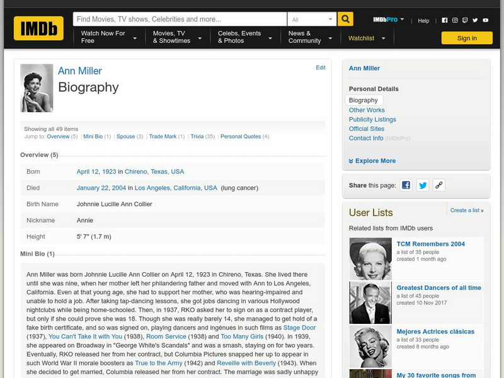This screenshot has width=504, height=378.
Task: Select Contact Info in sidebar
Action: click(x=366, y=138)
